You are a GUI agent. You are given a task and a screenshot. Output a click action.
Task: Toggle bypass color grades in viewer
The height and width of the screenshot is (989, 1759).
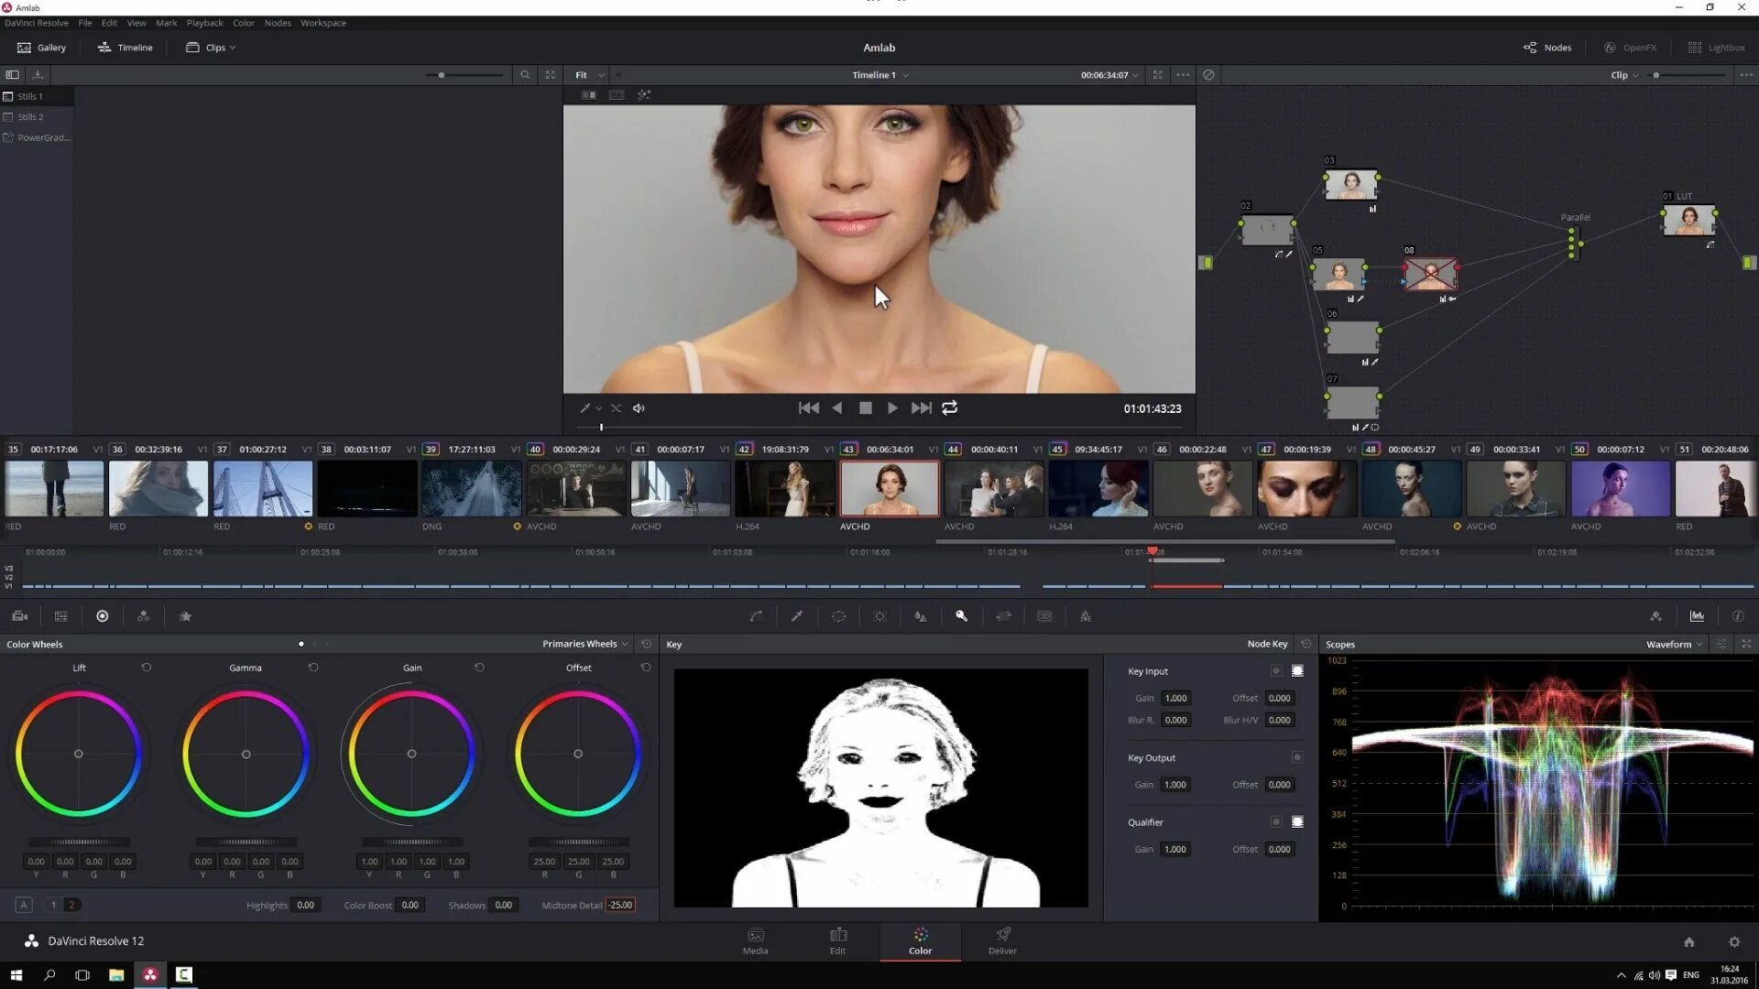[x=1208, y=75]
